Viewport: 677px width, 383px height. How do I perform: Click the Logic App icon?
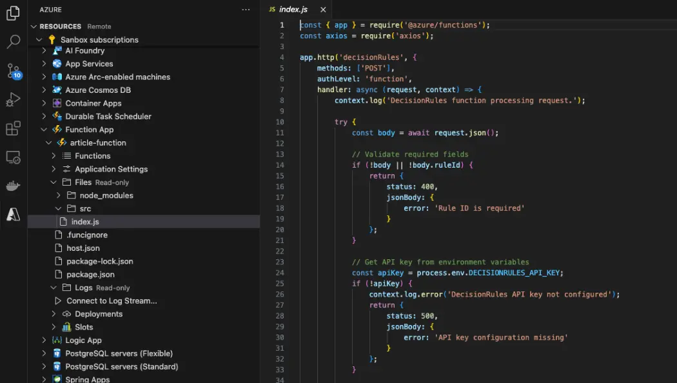(x=57, y=340)
